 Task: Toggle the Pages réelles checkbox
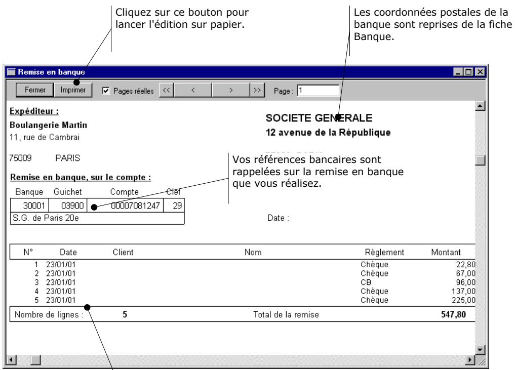pos(106,91)
